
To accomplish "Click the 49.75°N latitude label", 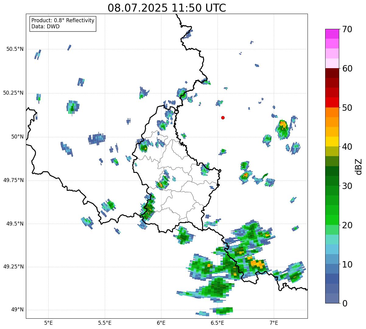I will click(13, 180).
